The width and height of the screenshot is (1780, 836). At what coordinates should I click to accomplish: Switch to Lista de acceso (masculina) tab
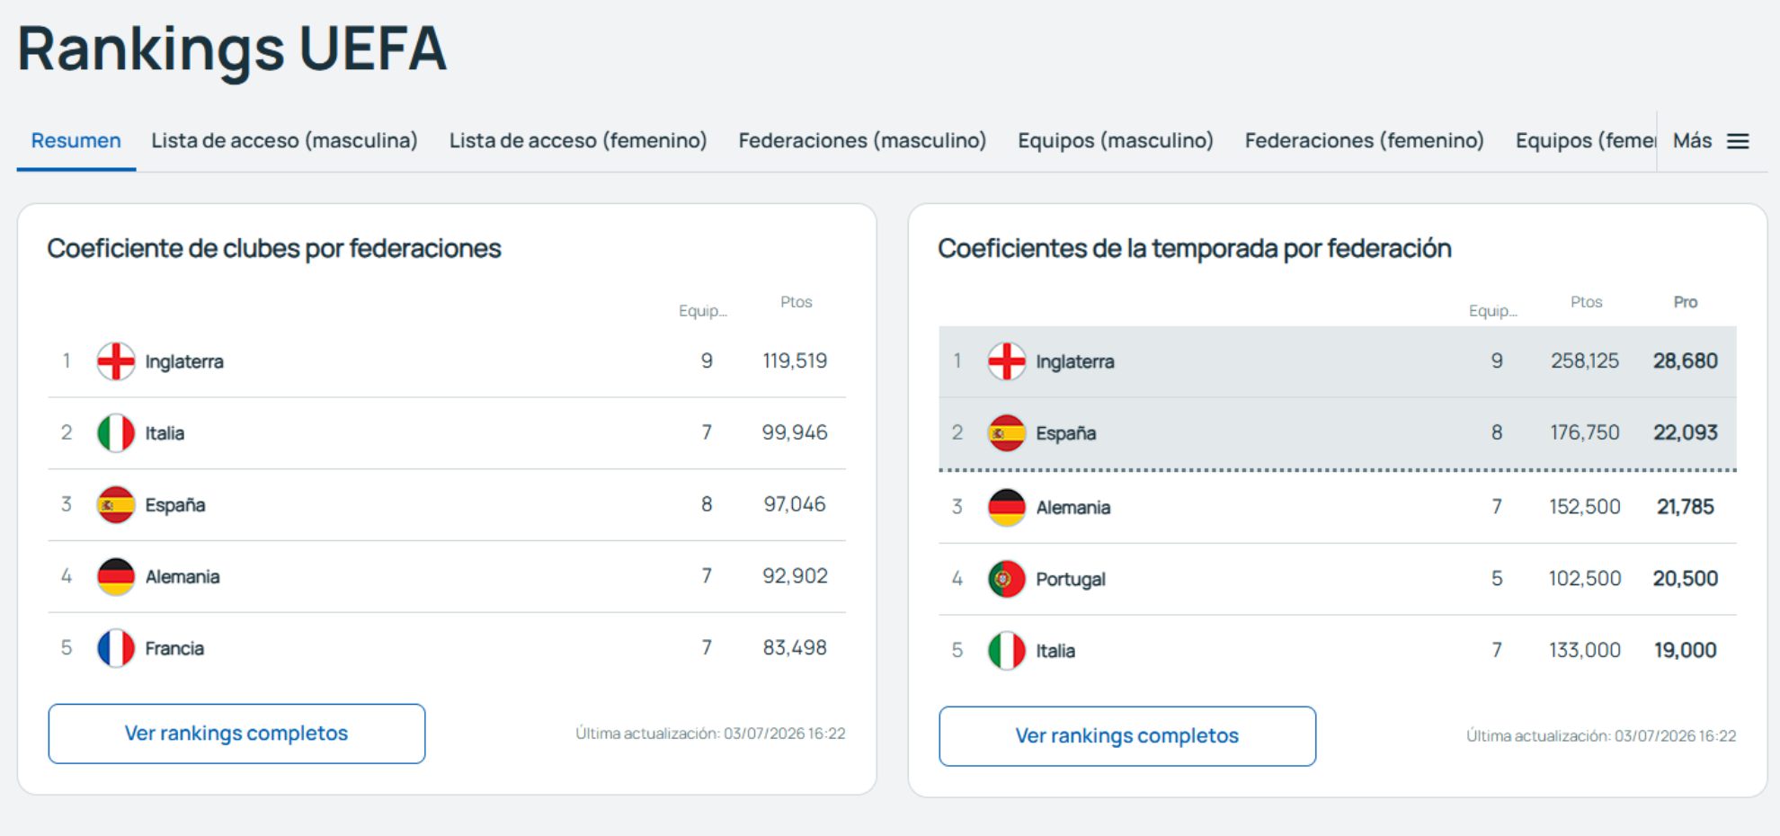284,140
